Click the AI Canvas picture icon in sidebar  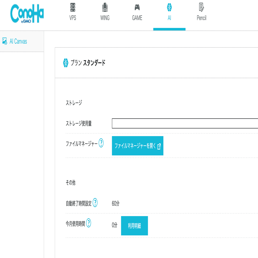[x=5, y=41]
